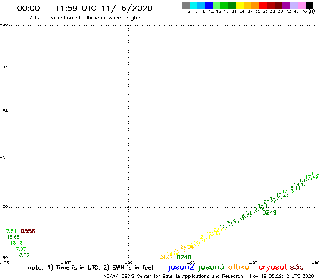319x280 pixels.
Task: Select the jason3 satellite legend label
Action: pyautogui.click(x=211, y=267)
